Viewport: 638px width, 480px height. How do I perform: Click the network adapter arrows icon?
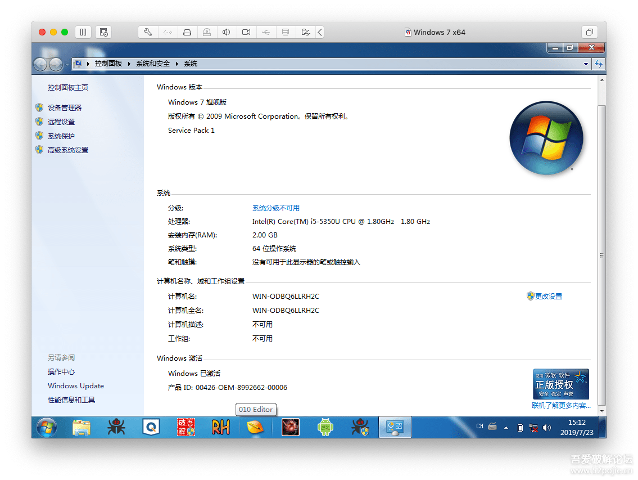click(168, 32)
